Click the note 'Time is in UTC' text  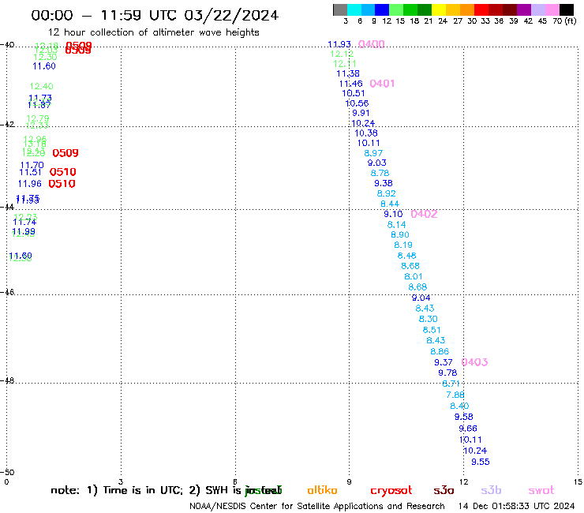tap(143, 490)
